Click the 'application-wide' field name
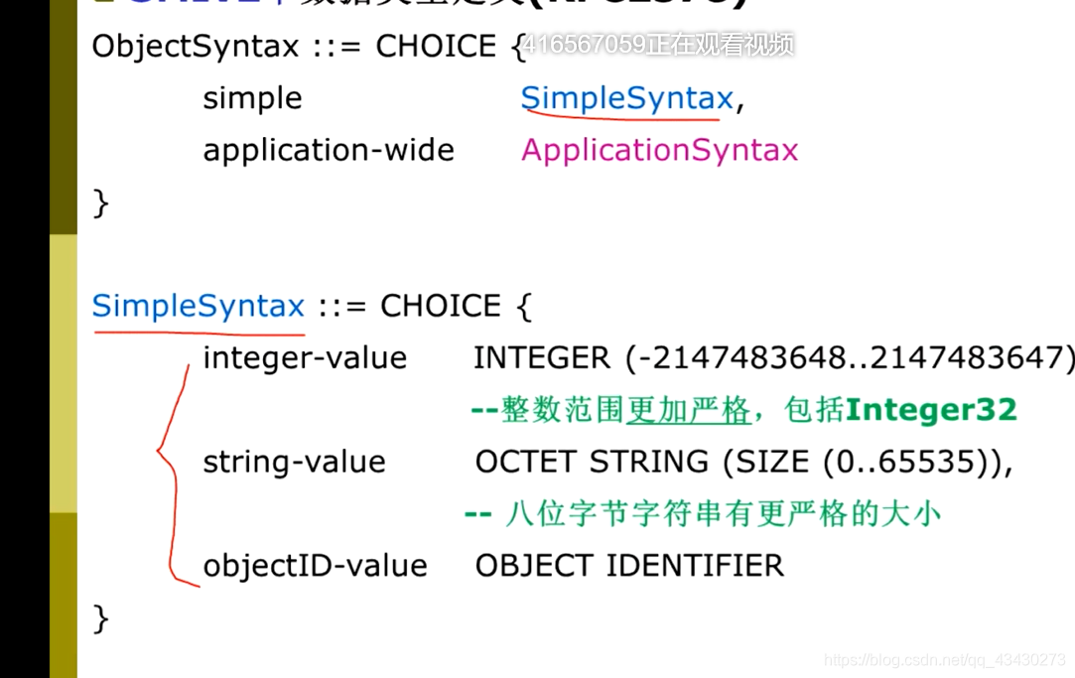Screen dimensions: 1075x678 (329, 150)
